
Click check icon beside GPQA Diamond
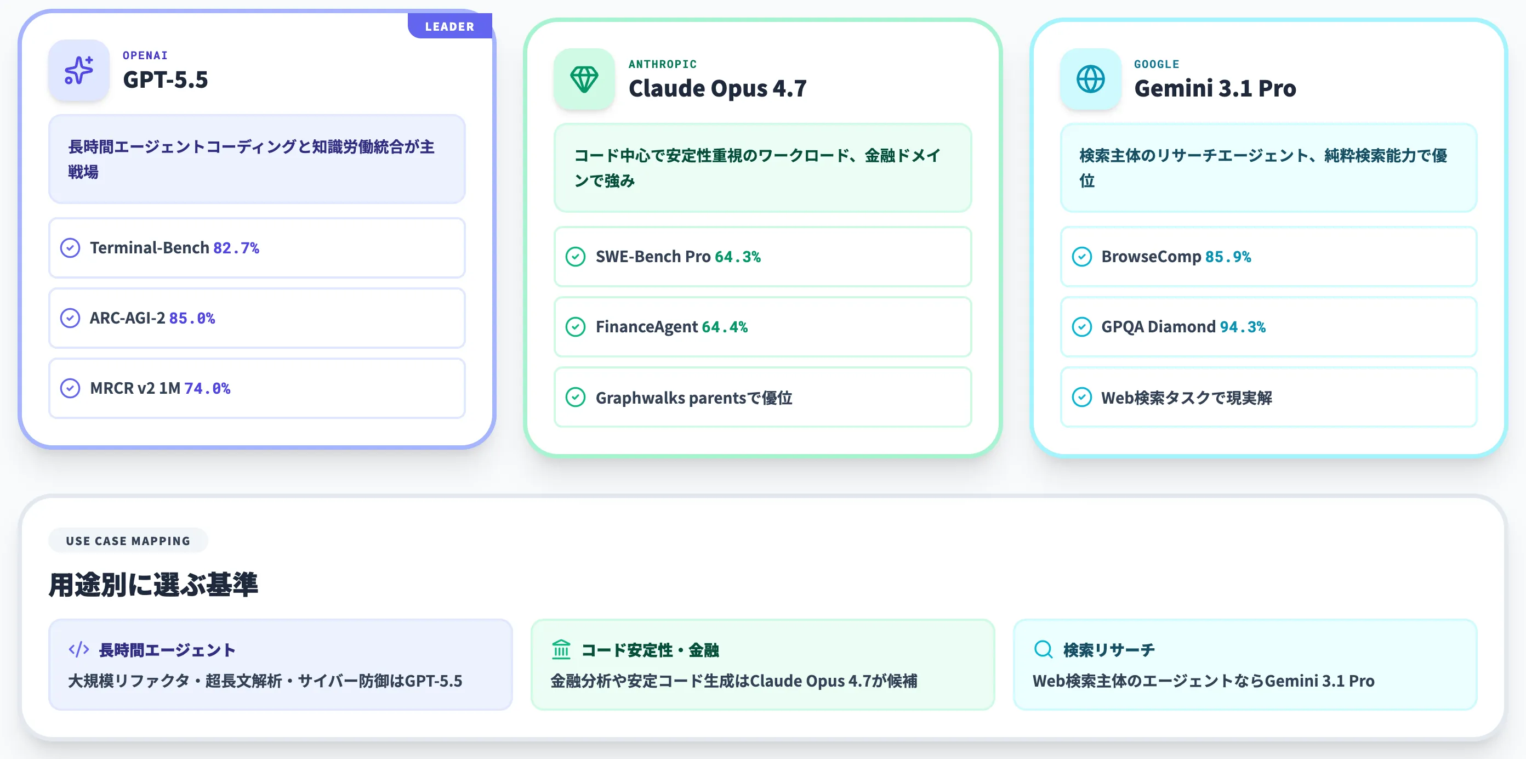(1081, 326)
